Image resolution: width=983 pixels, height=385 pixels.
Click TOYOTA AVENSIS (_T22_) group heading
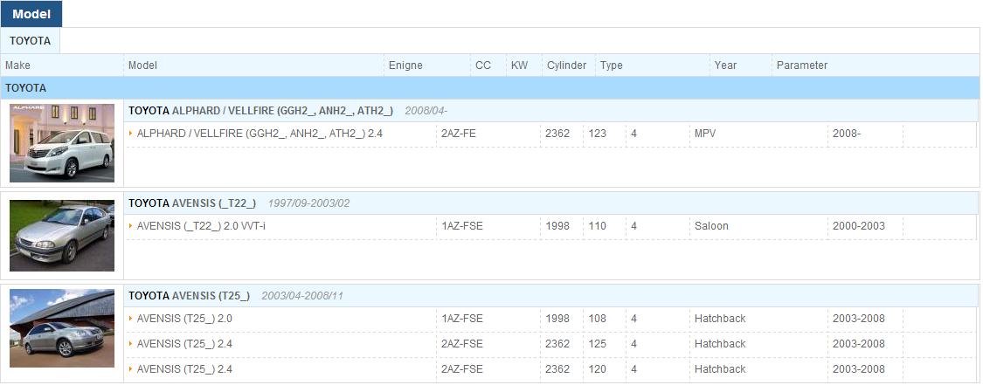click(192, 203)
